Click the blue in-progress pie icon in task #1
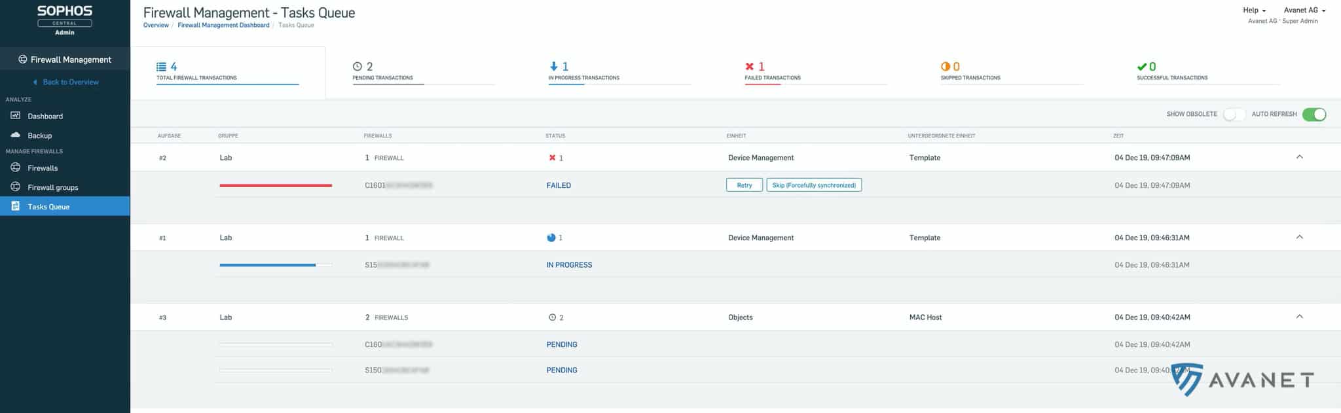This screenshot has height=413, width=1341. [x=551, y=238]
